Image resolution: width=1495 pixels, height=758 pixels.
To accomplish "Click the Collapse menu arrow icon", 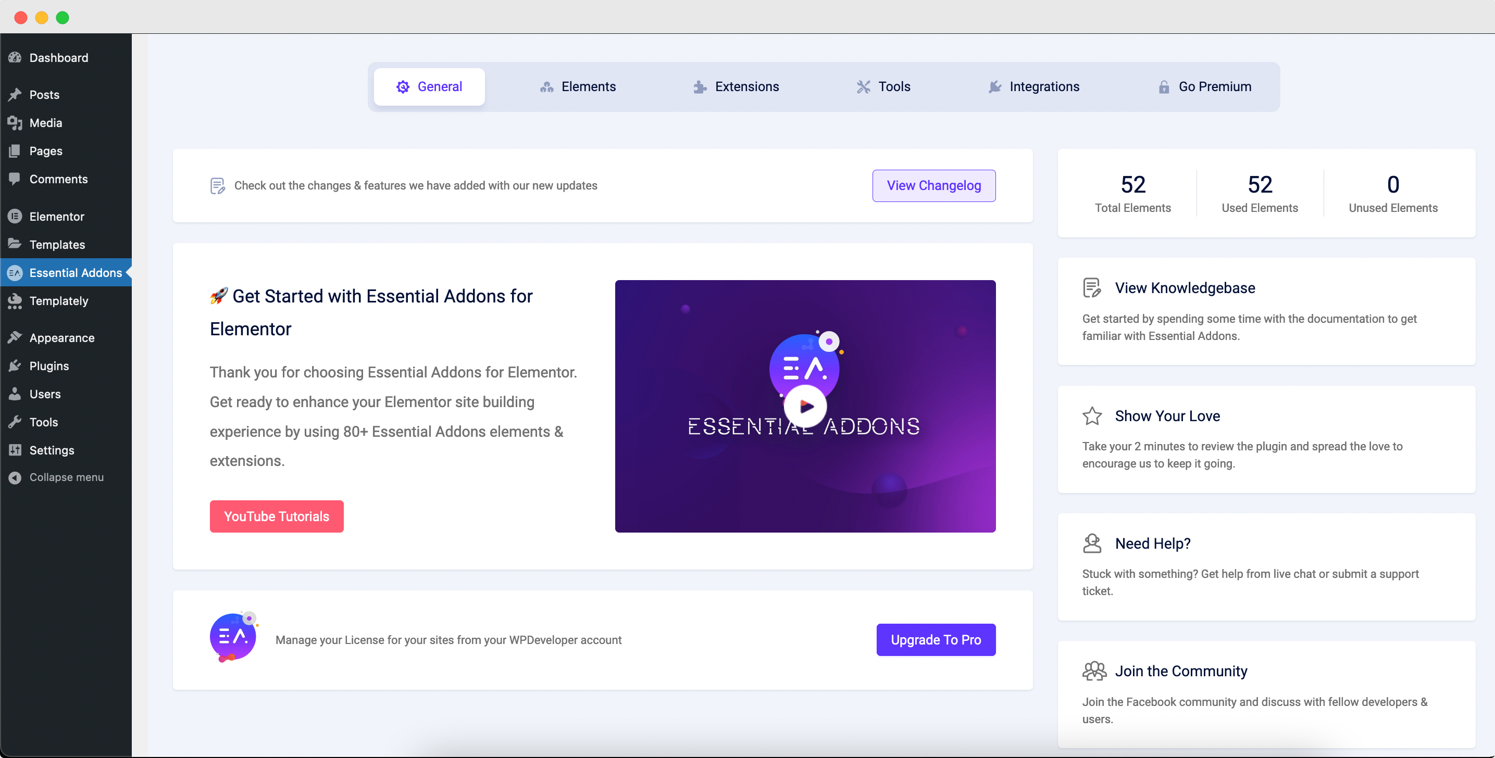I will coord(15,477).
